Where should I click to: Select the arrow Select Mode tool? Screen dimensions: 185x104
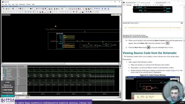[x=37, y=12]
